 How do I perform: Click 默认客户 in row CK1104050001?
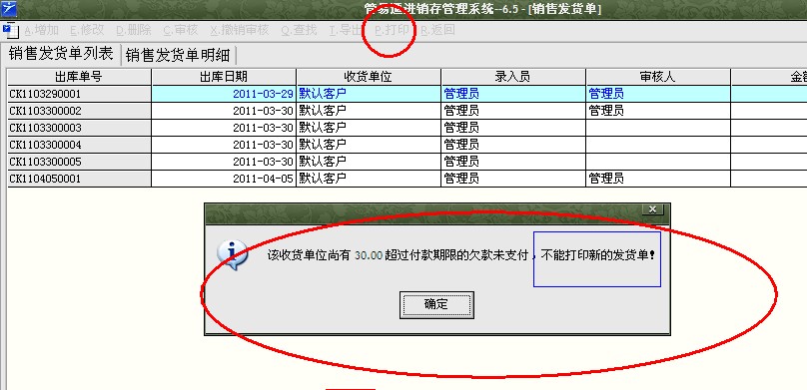[369, 179]
